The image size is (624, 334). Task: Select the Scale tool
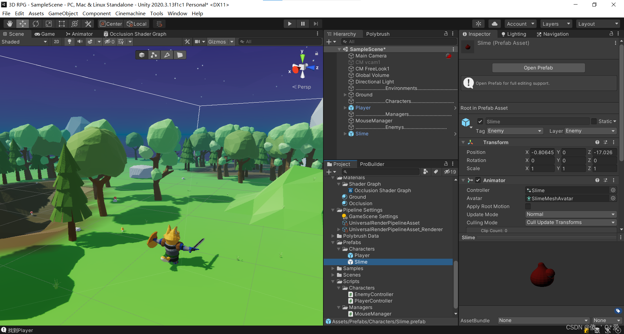click(x=48, y=23)
